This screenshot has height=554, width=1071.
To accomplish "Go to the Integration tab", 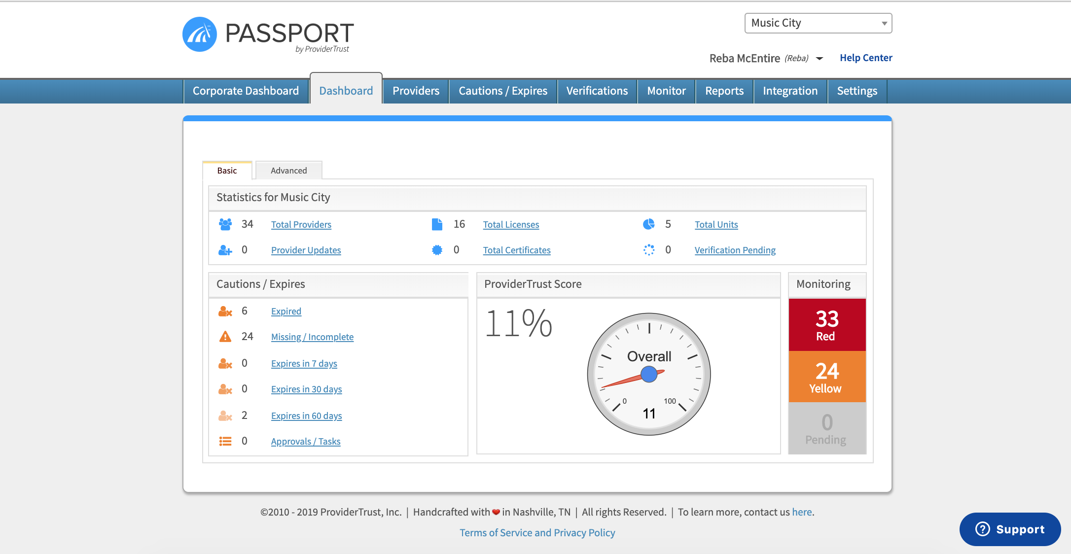I will coord(790,91).
